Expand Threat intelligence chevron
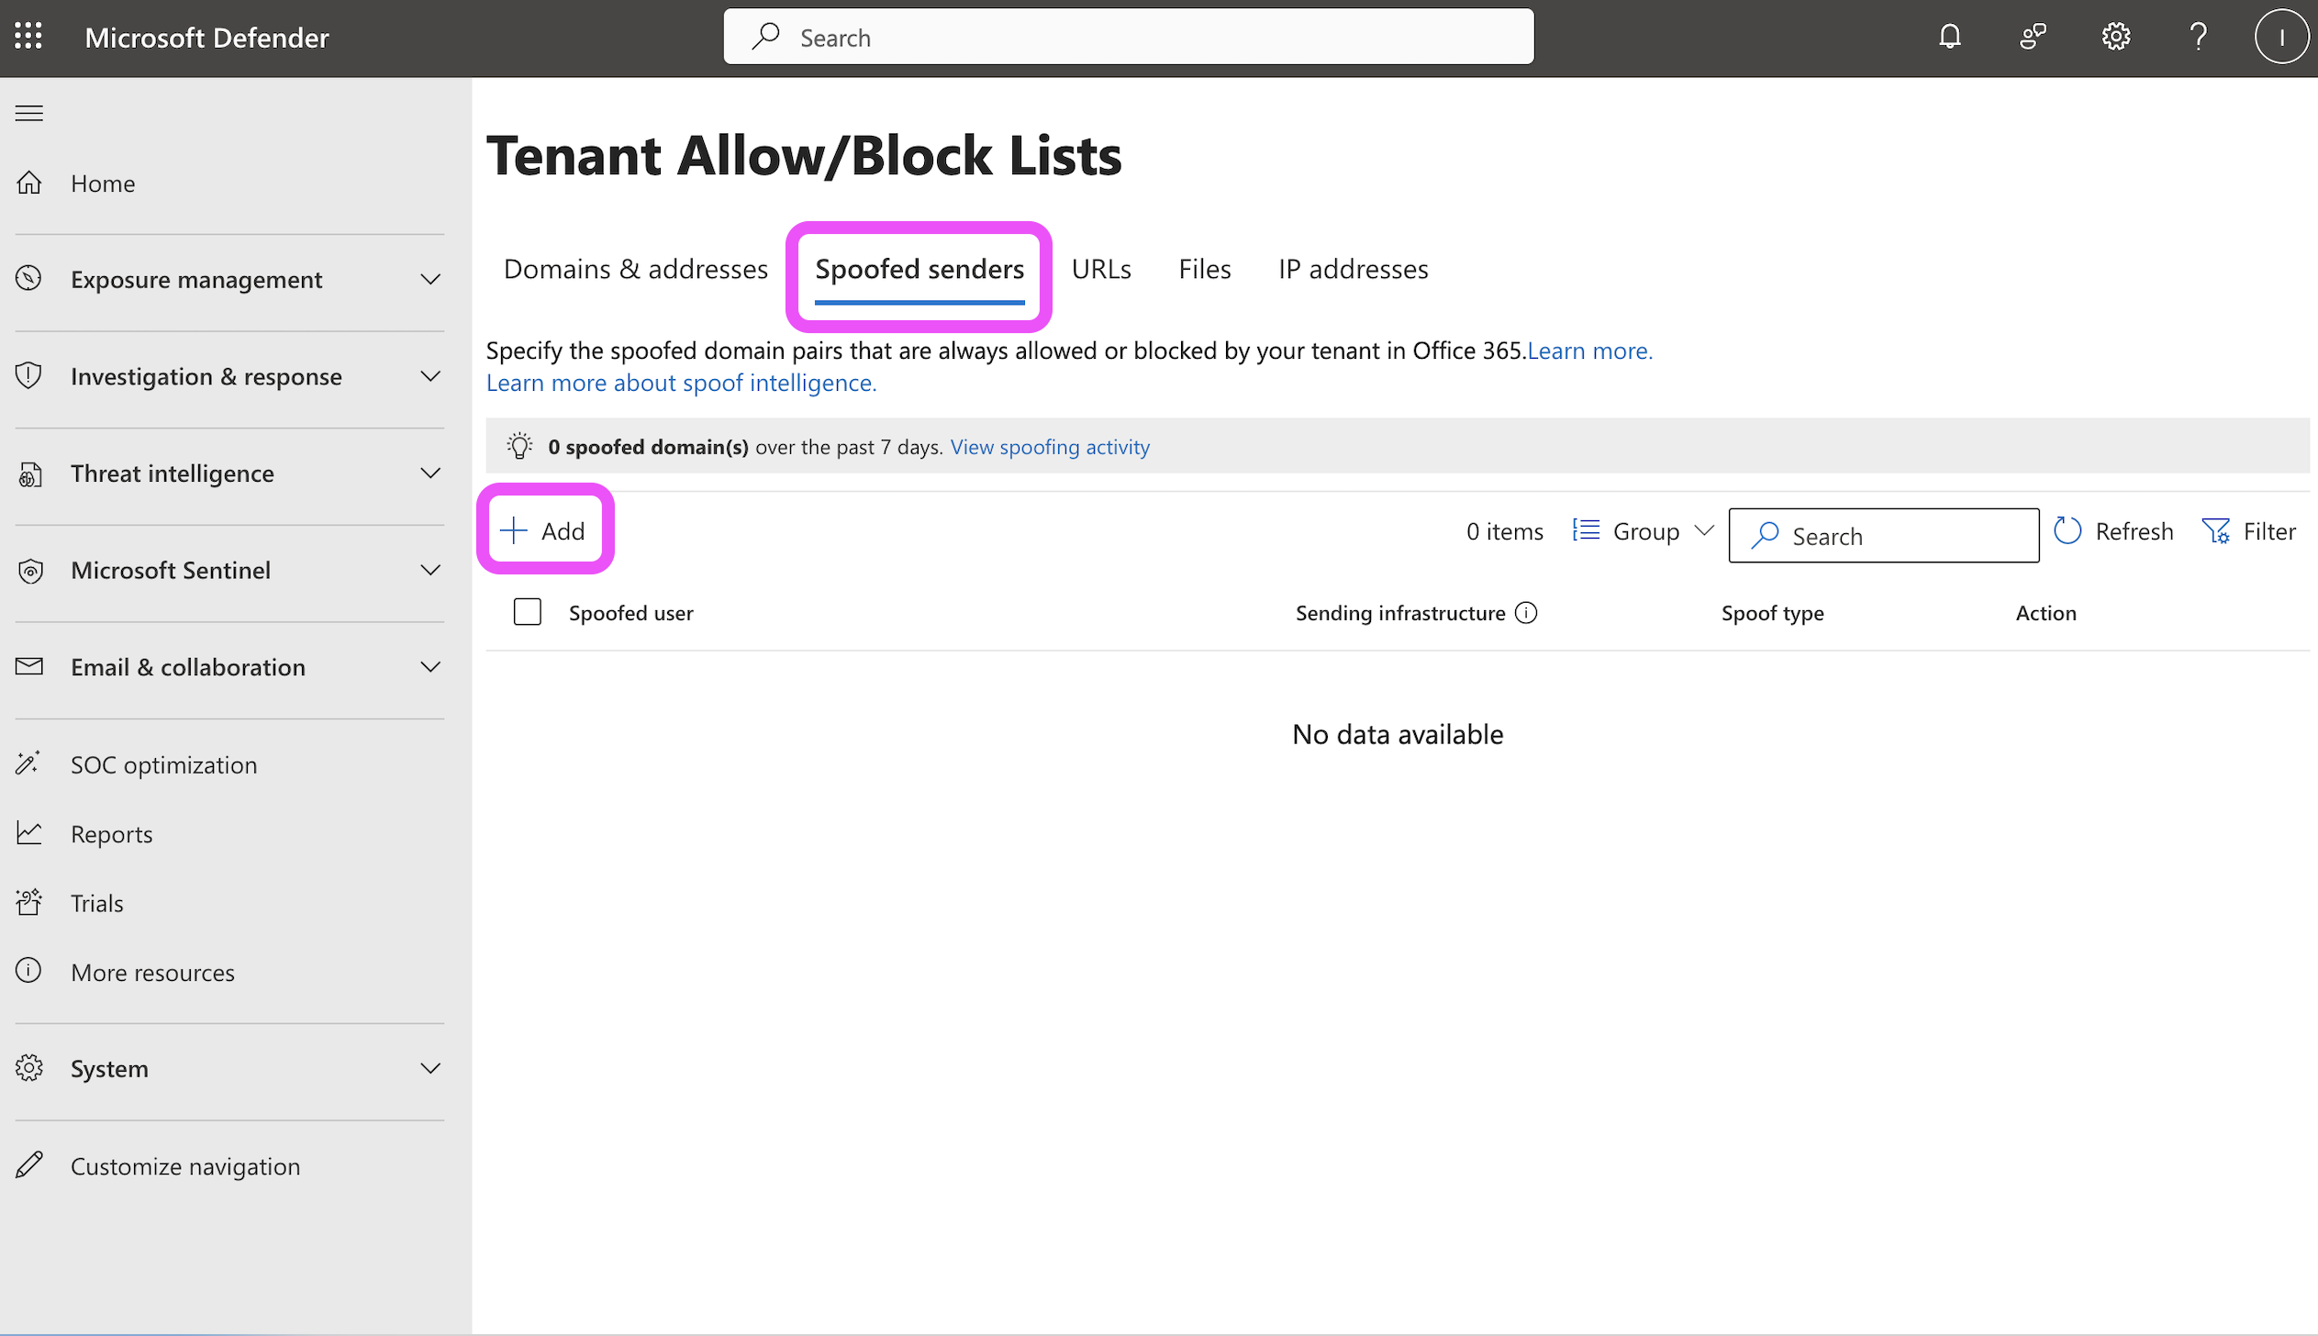Image resolution: width=2318 pixels, height=1336 pixels. click(430, 473)
